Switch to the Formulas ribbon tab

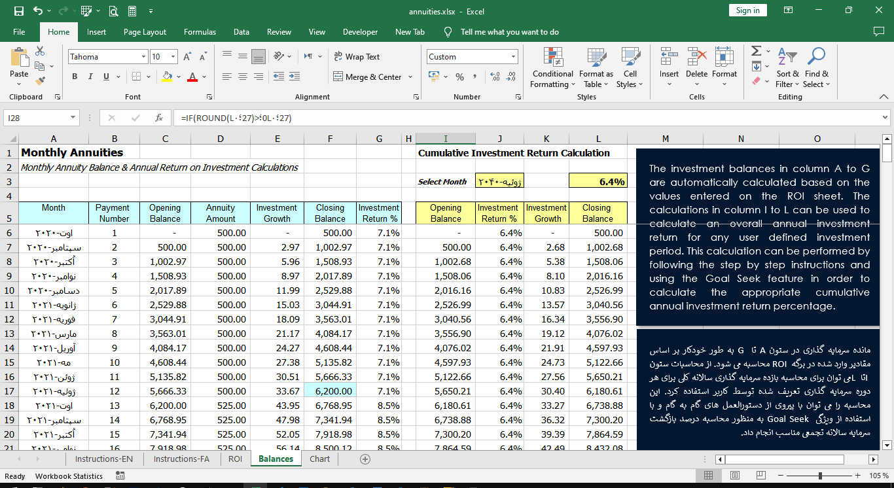pyautogui.click(x=200, y=32)
